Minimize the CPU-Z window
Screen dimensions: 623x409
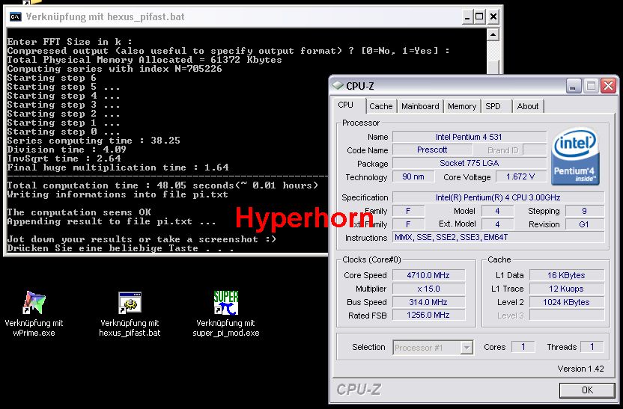pos(574,86)
